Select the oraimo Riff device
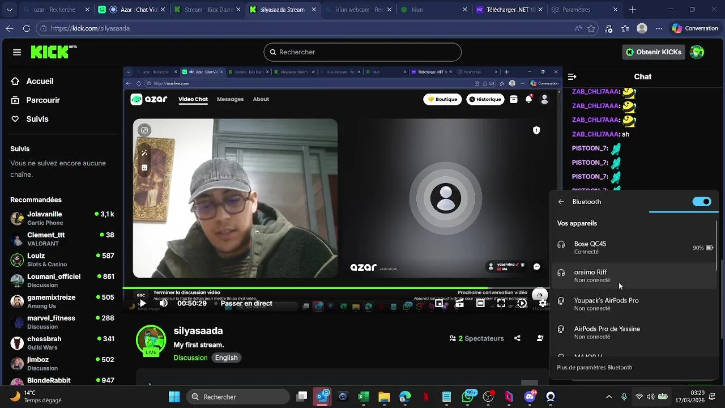This screenshot has height=408, width=725. [634, 276]
